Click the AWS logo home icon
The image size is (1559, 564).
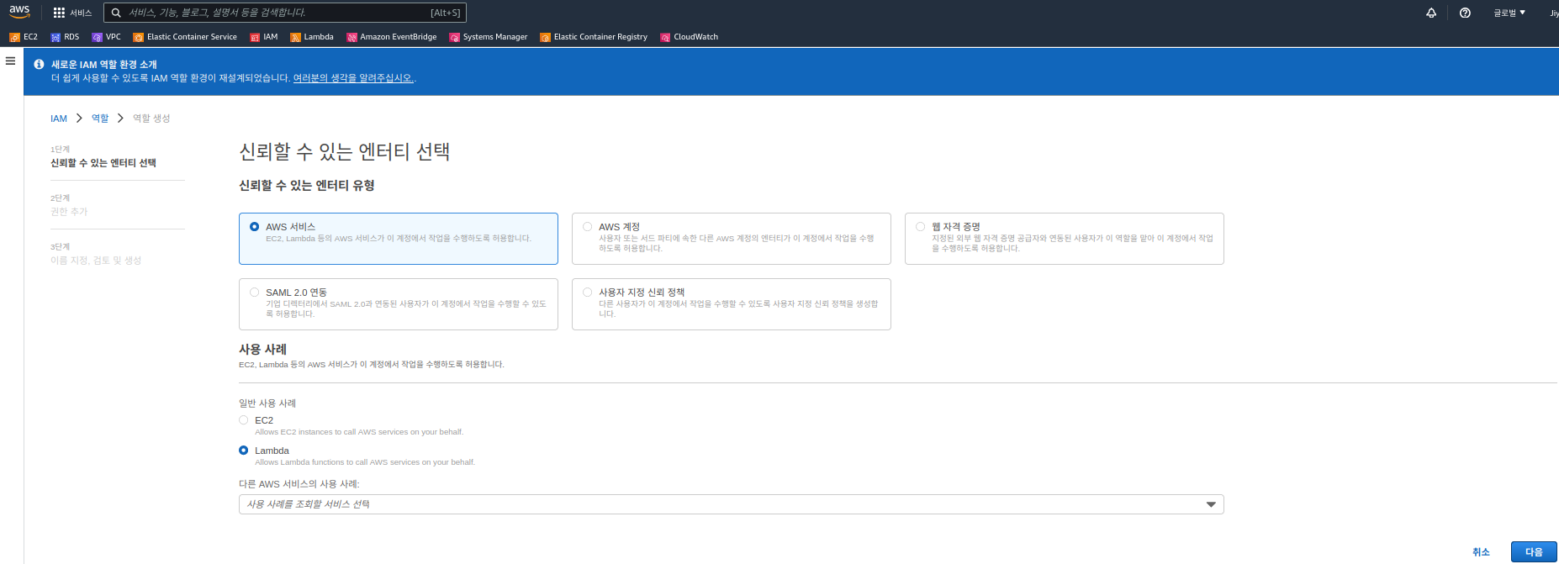click(x=19, y=12)
